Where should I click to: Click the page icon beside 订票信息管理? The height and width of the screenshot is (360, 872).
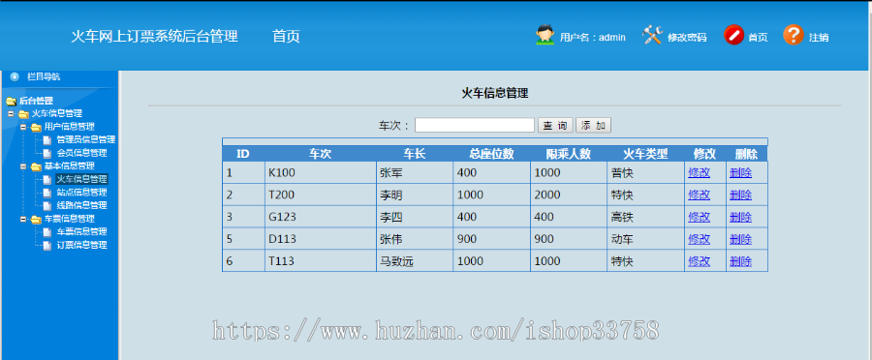coord(47,245)
